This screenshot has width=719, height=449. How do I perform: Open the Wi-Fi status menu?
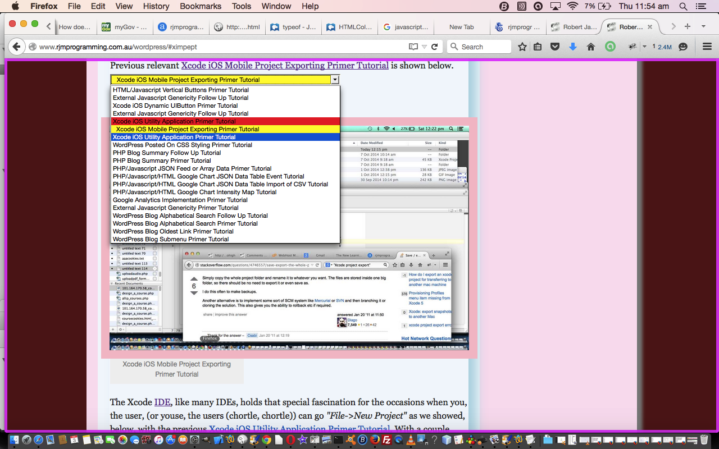click(572, 6)
